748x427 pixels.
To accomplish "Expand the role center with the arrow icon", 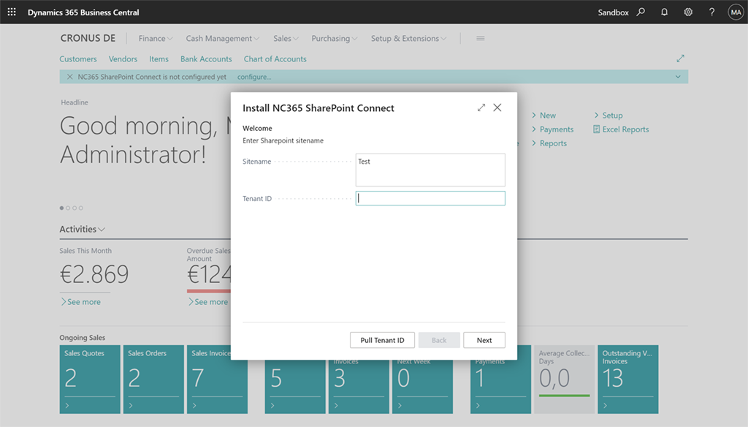I will (x=680, y=58).
